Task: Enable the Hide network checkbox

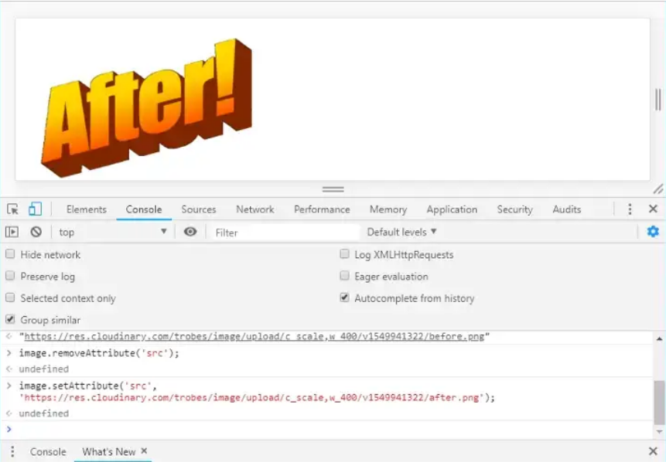Action: coord(11,254)
